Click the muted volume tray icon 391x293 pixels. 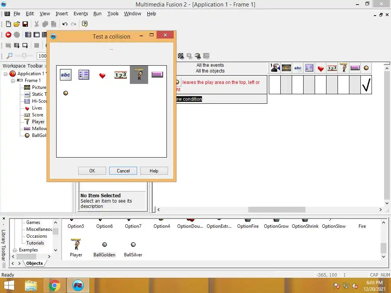click(x=355, y=286)
